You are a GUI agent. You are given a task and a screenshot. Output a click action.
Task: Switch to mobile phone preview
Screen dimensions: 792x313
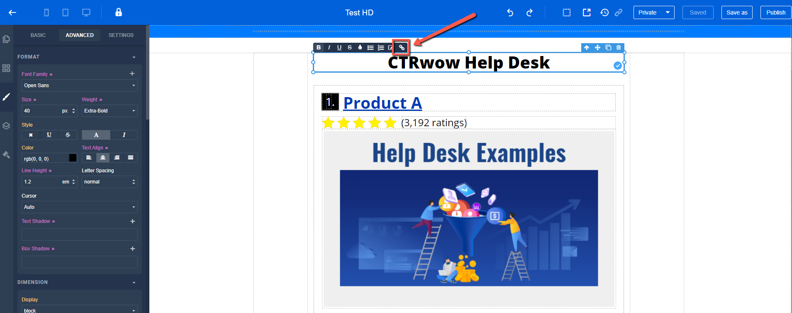pos(46,12)
